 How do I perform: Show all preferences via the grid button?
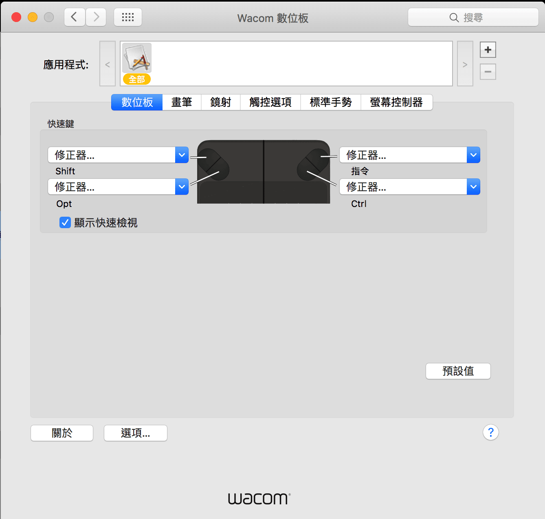click(x=128, y=17)
